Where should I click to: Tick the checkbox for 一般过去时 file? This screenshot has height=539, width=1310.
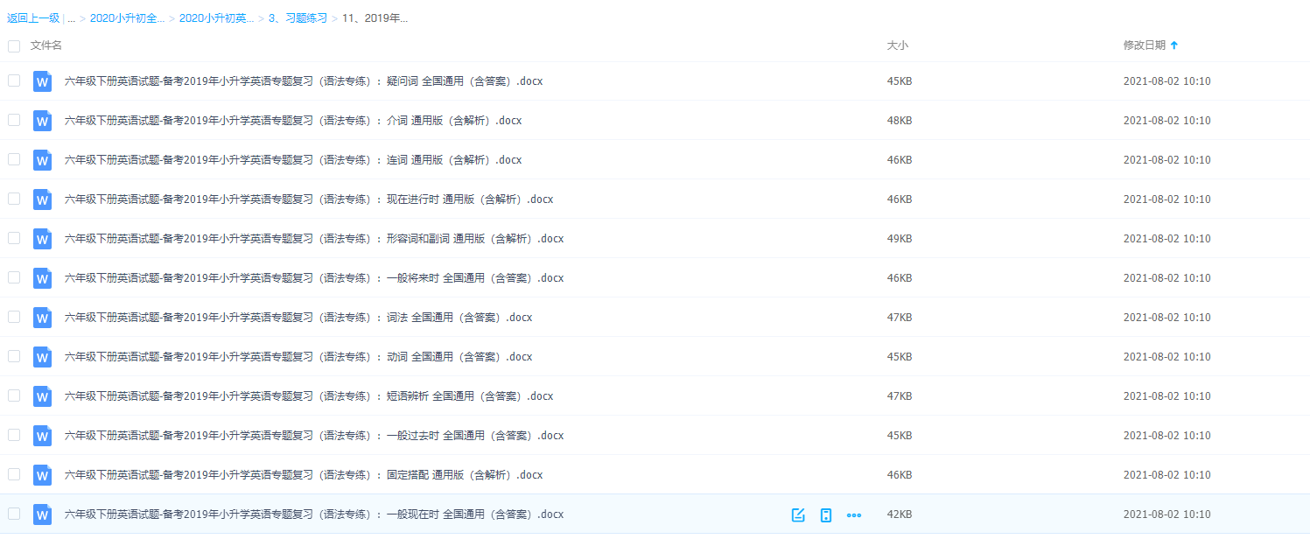coord(14,435)
